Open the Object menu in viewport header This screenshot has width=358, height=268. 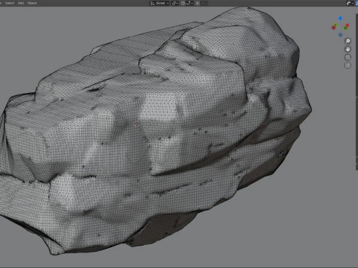pyautogui.click(x=32, y=3)
